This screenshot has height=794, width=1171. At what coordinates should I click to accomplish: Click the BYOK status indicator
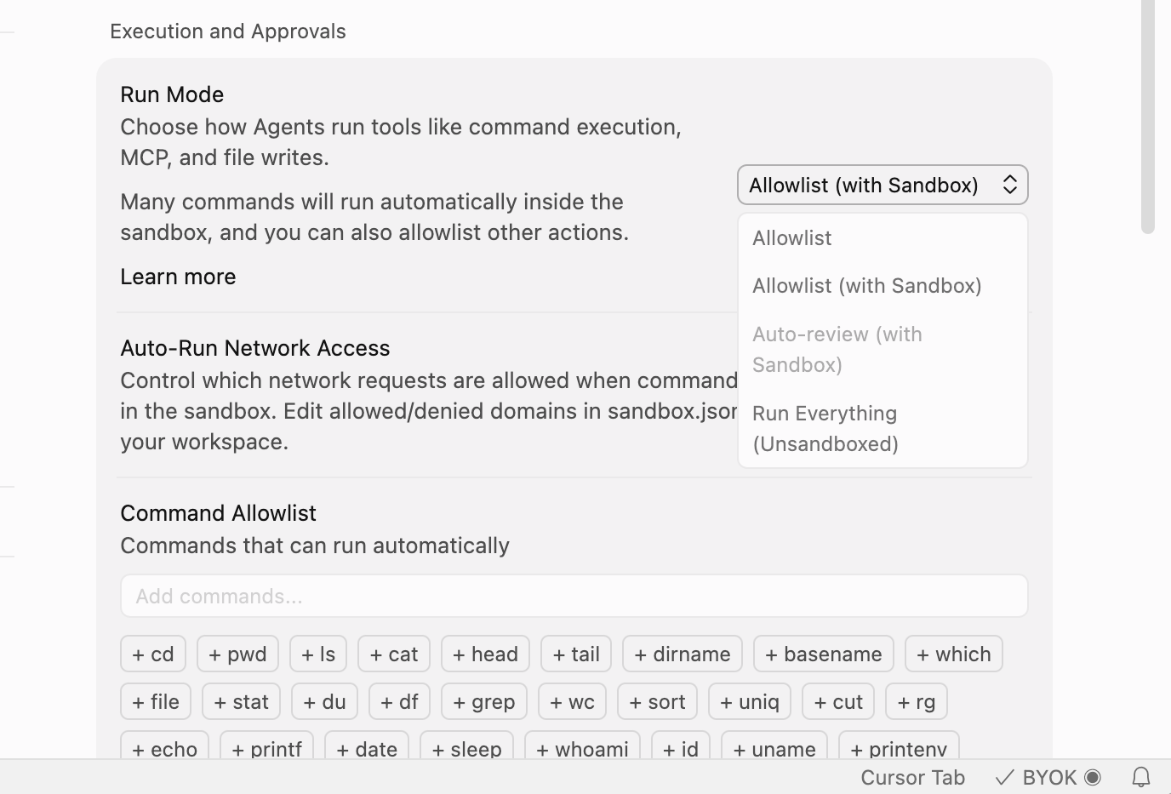(1048, 777)
